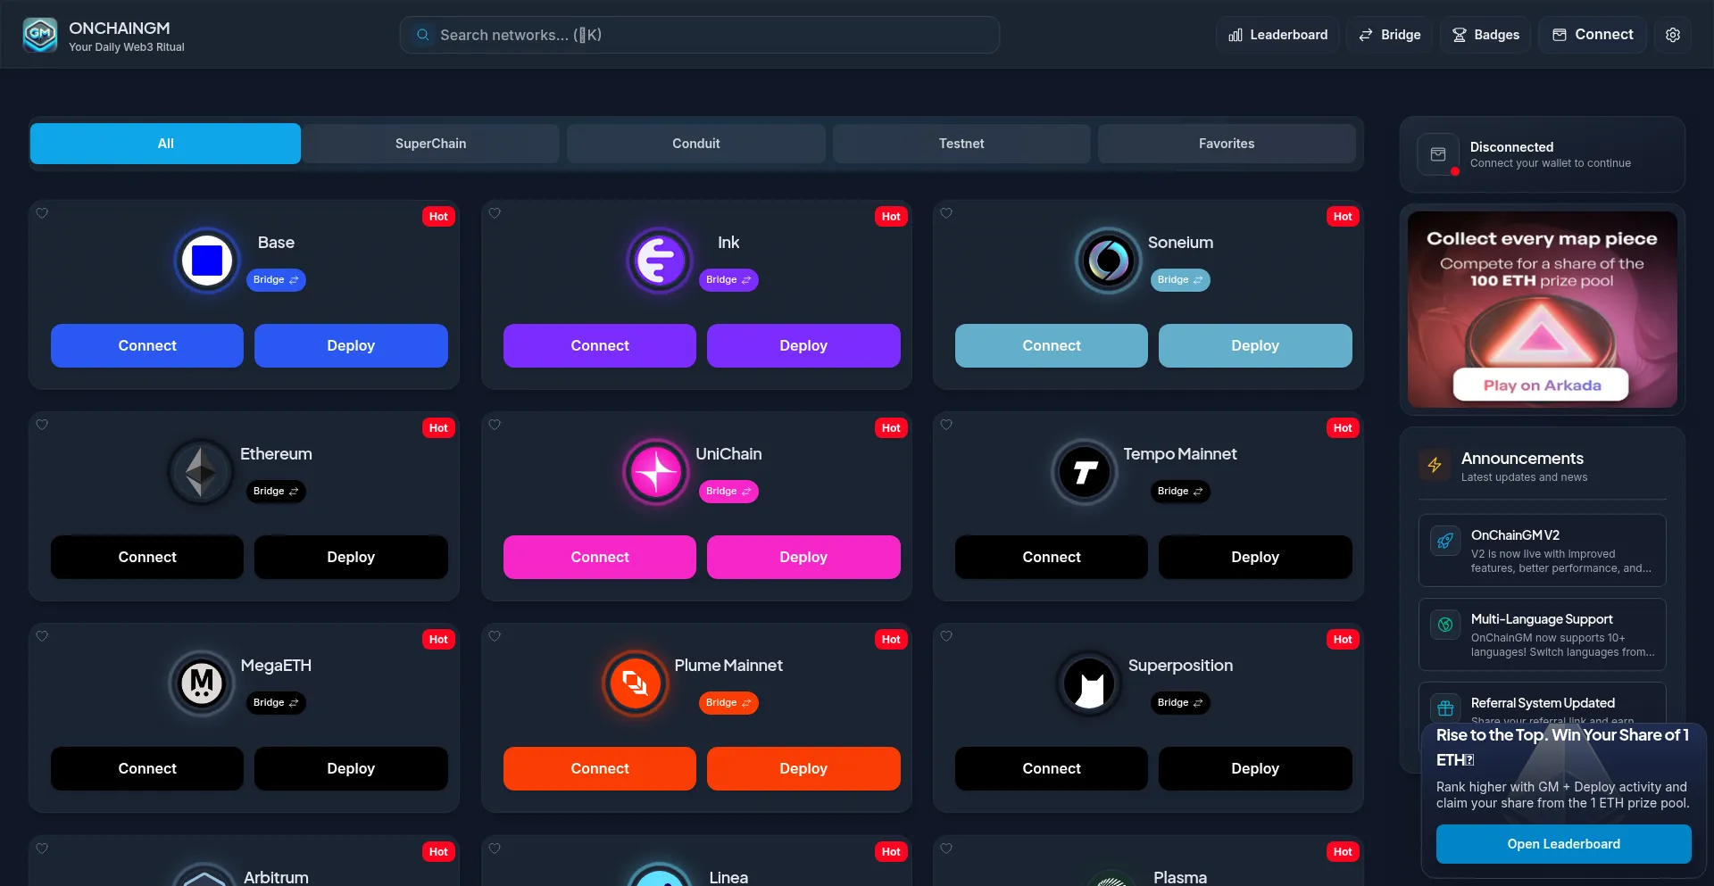
Task: Deploy on the Superposition network
Action: [x=1255, y=769]
